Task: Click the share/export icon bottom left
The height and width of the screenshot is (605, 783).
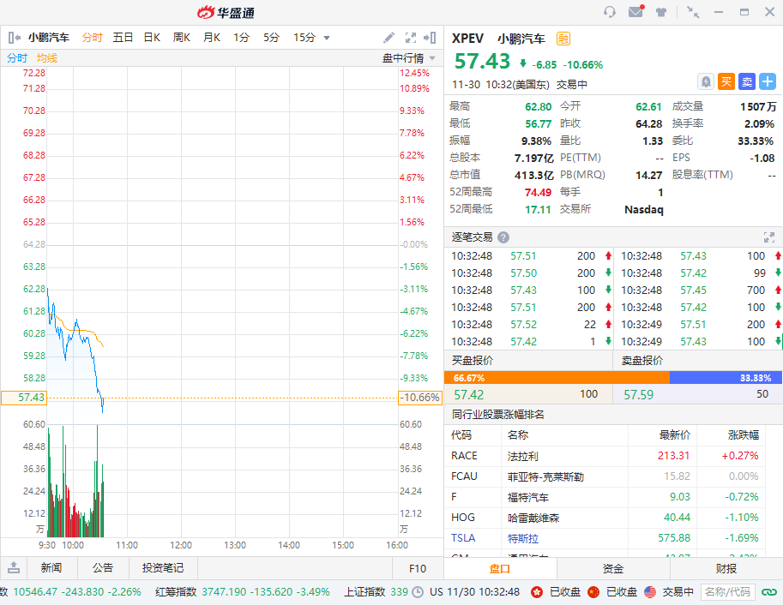Action: (x=14, y=567)
